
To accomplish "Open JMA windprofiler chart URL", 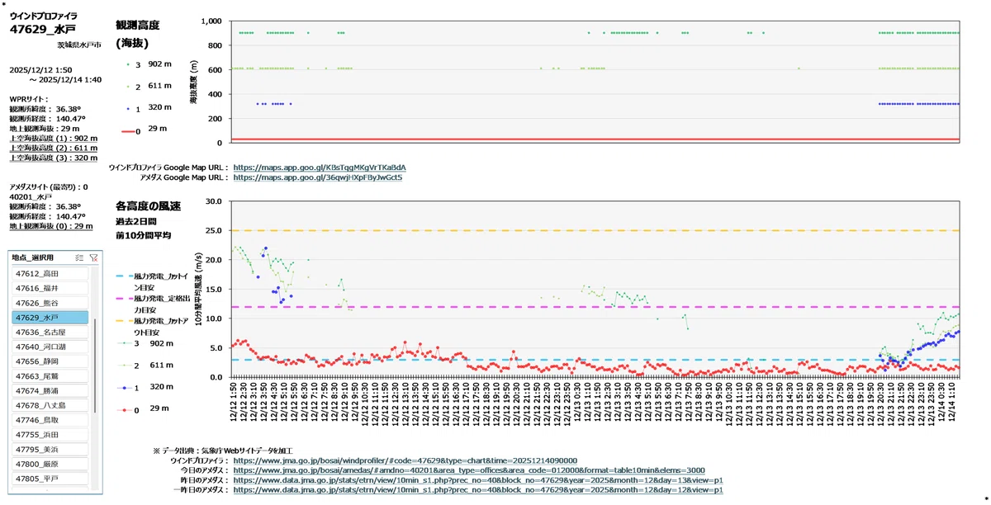I will coord(405,461).
